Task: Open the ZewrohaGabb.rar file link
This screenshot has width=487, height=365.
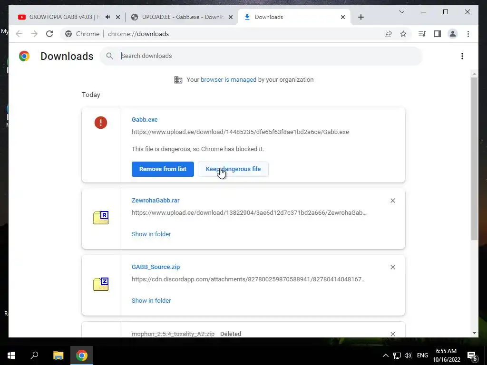Action: coord(156,201)
